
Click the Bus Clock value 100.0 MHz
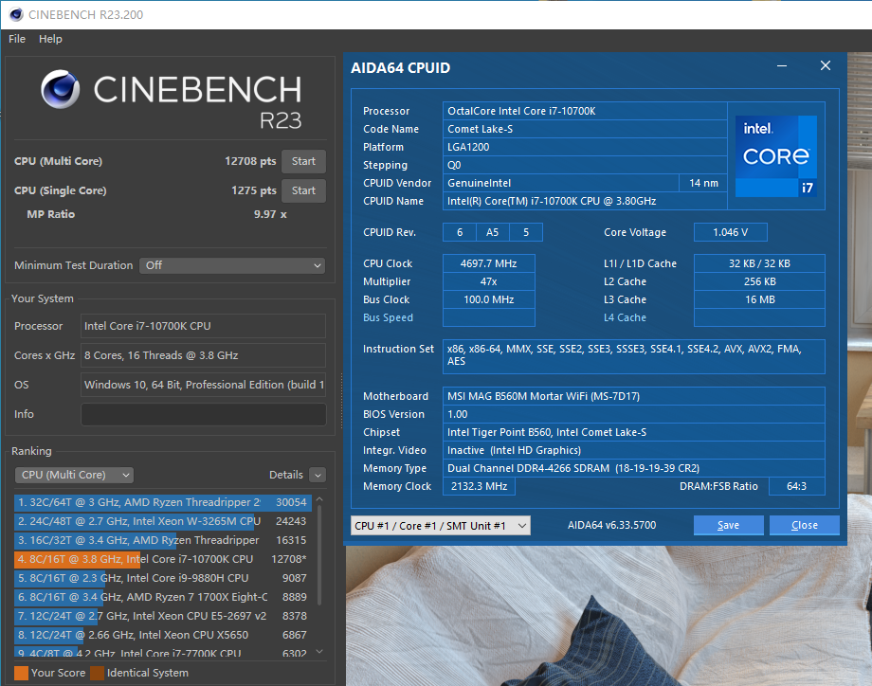[489, 299]
